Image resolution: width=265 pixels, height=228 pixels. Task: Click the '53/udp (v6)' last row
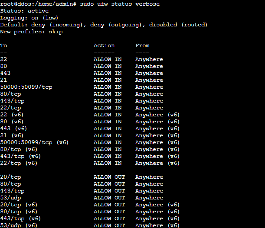[19, 225]
